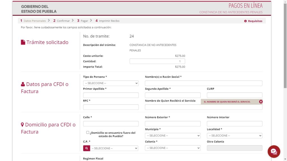The image size is (287, 161).
Task: Click the scrollbar down arrow
Action: [x=285, y=158]
